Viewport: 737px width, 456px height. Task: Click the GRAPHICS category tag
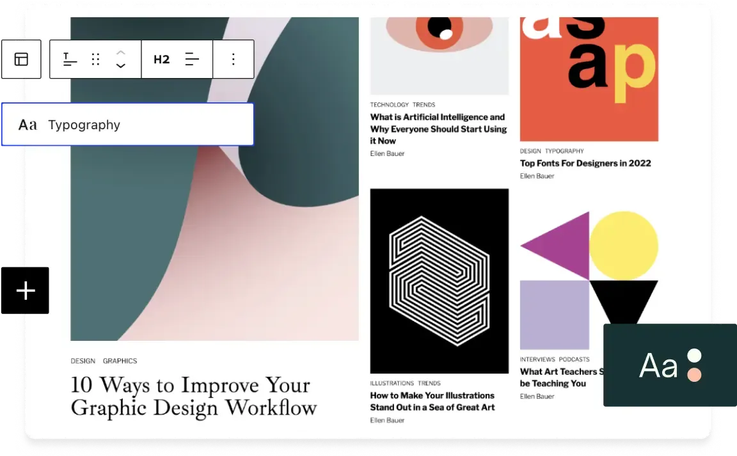(x=120, y=361)
